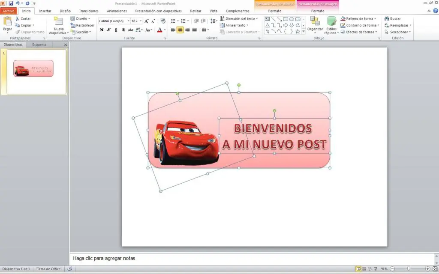Select the star shape in gallery
The image size is (439, 274).
(298, 31)
